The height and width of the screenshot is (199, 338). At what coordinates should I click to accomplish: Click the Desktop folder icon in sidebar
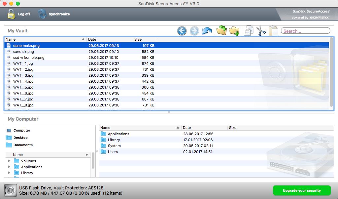[9, 138]
